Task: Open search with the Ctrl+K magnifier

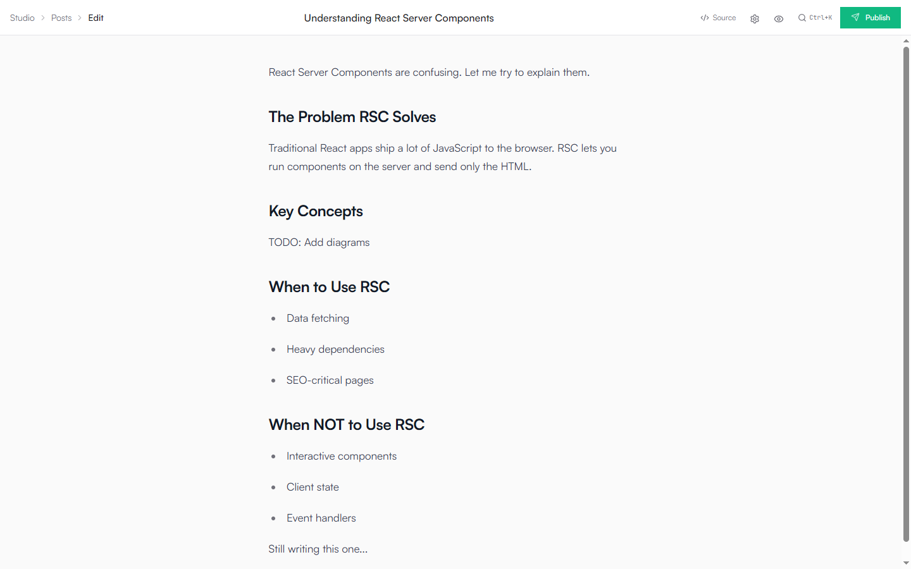Action: pos(814,18)
